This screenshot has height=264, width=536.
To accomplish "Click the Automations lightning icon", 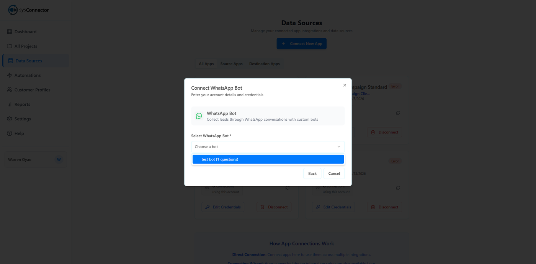I will [10, 75].
